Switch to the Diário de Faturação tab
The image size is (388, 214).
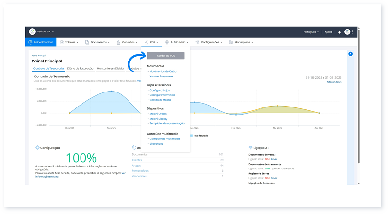tap(80, 69)
